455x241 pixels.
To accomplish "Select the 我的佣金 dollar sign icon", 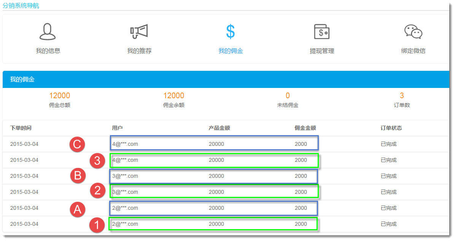I will click(x=231, y=32).
